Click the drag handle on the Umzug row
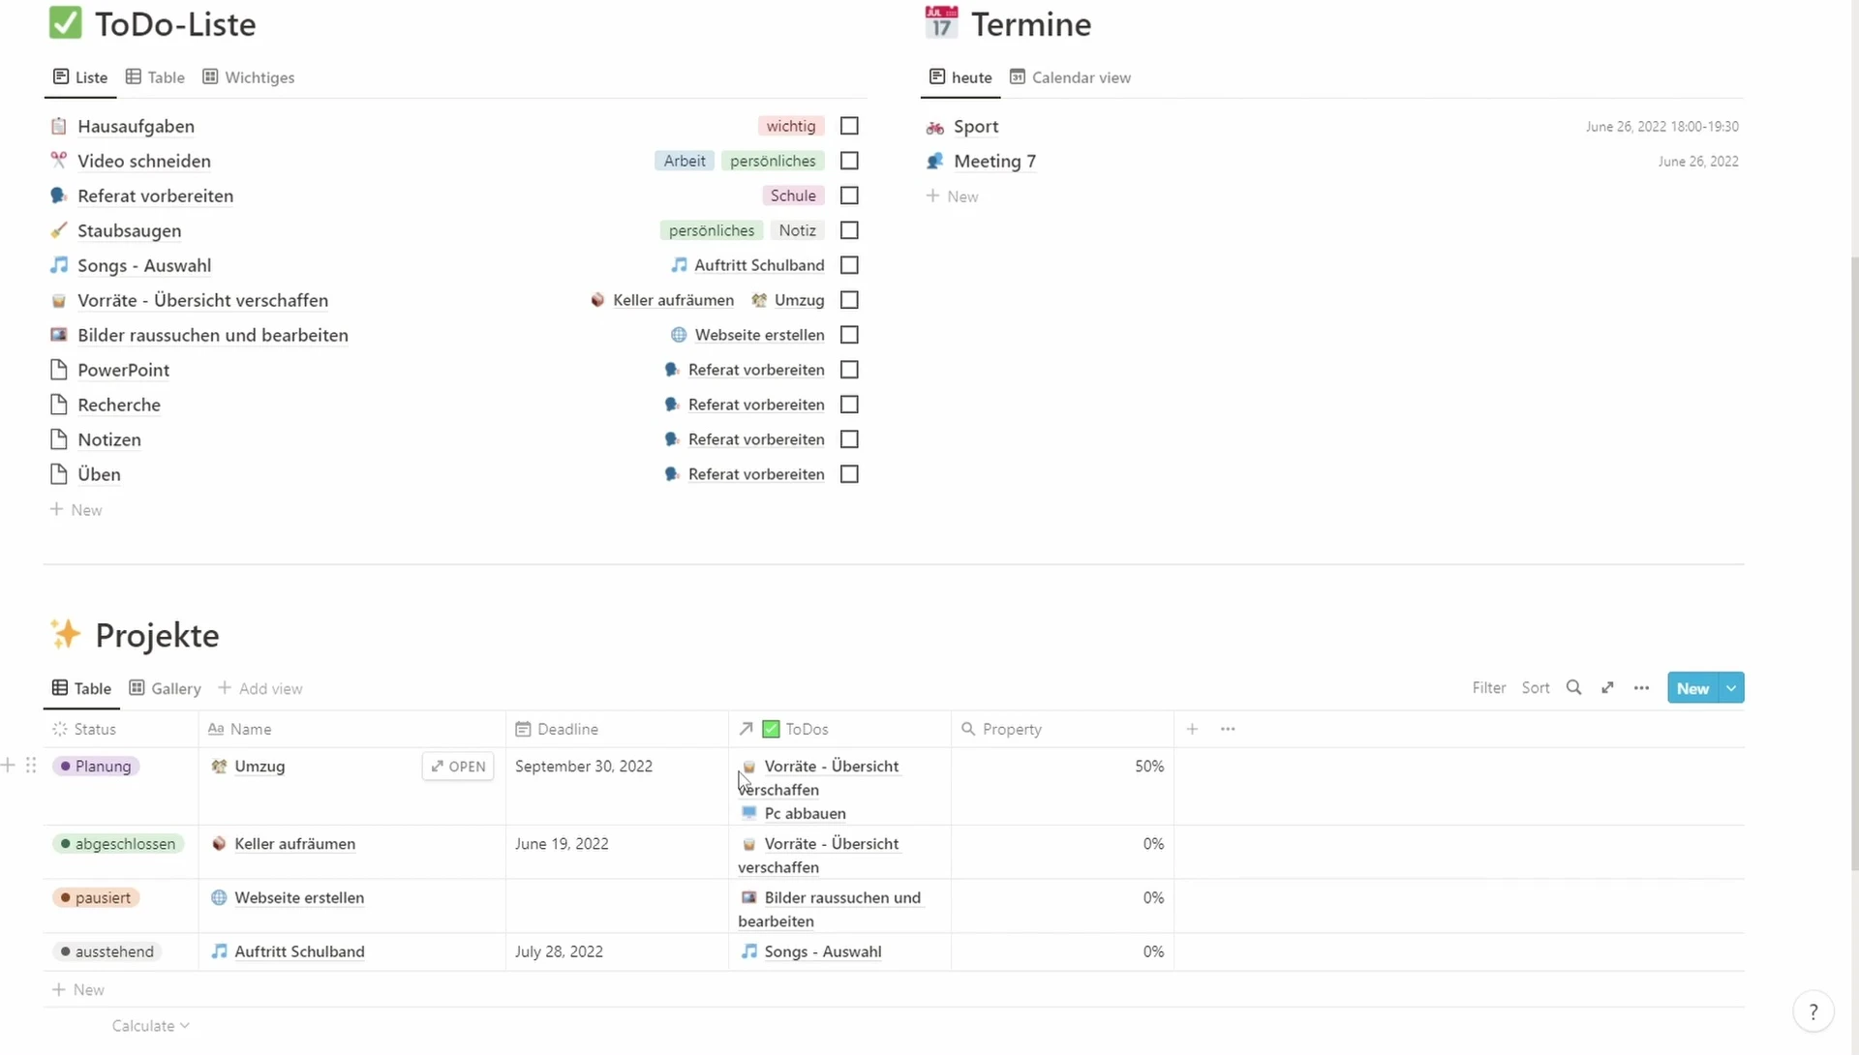1859x1055 pixels. [x=31, y=766]
